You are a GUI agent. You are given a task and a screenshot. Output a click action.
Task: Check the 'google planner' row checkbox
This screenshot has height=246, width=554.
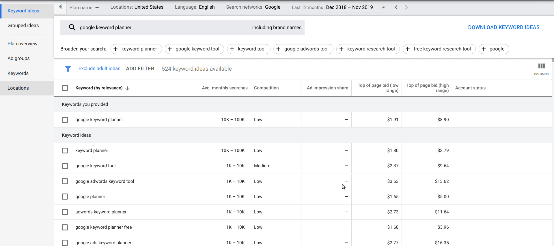(65, 196)
